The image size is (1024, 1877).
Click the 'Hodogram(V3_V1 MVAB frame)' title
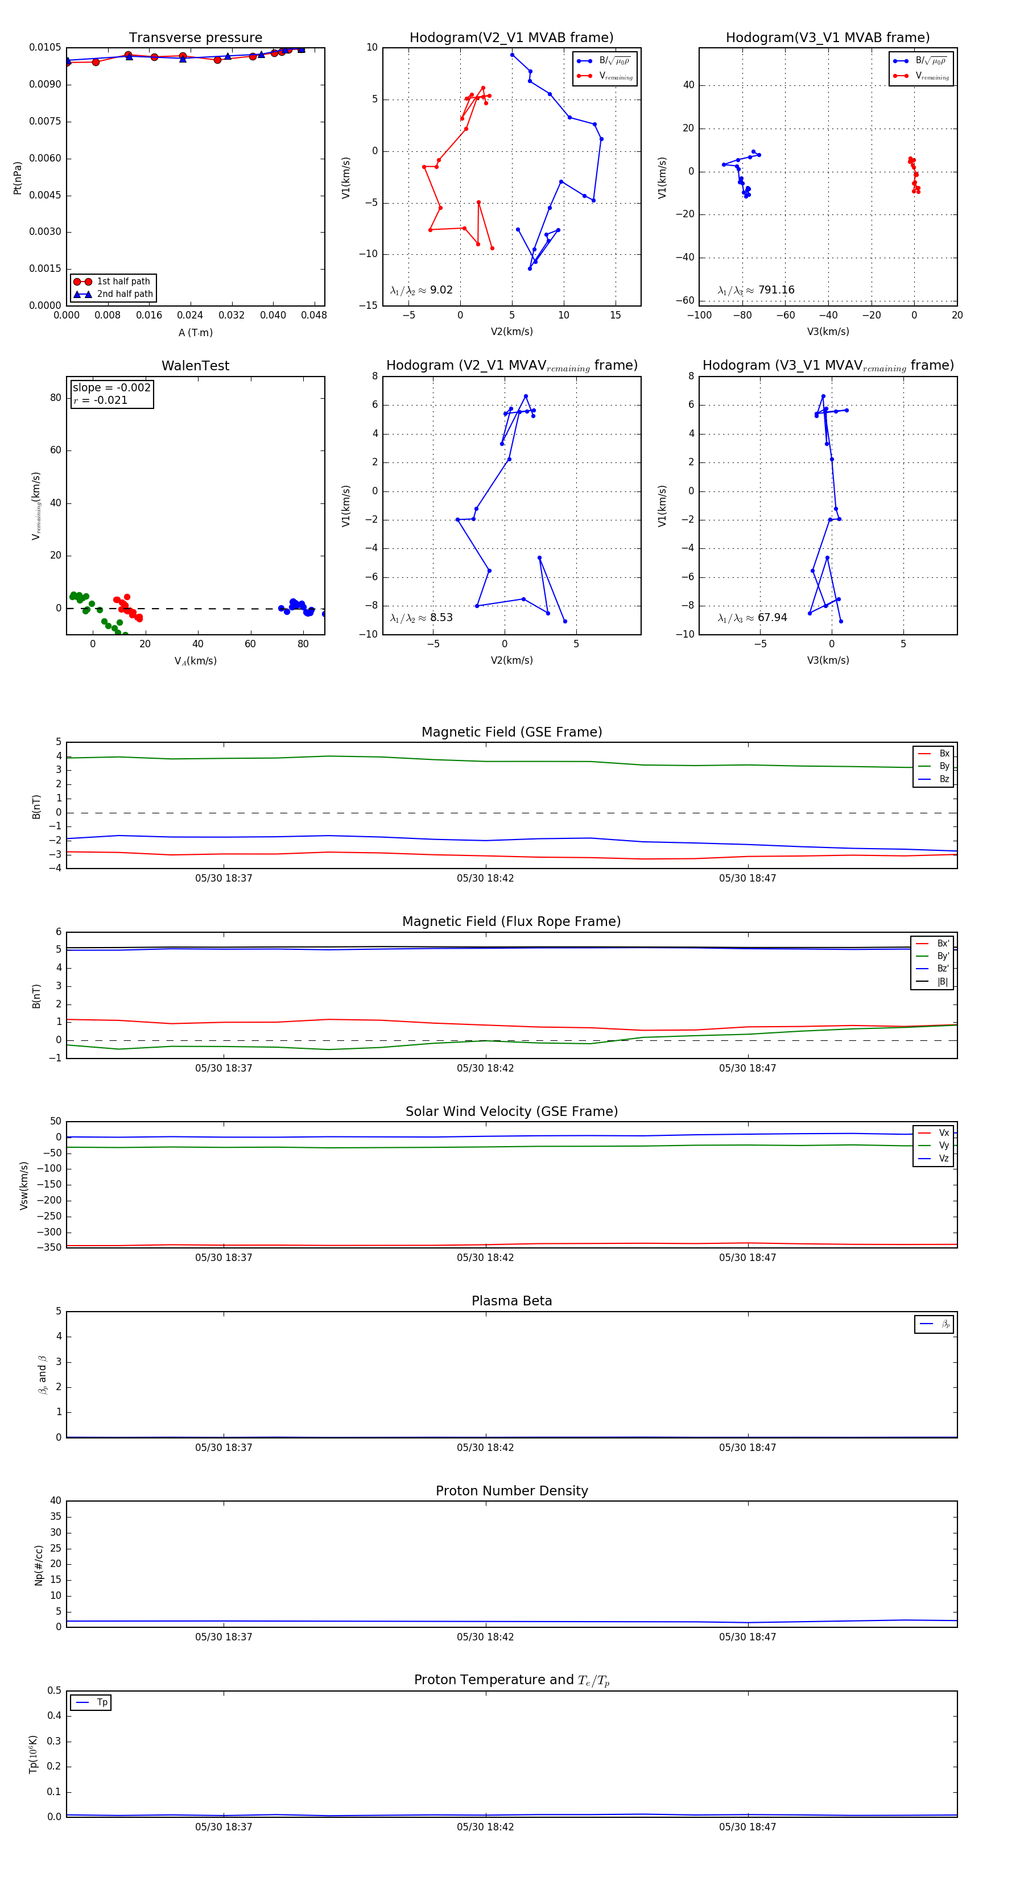coord(827,38)
